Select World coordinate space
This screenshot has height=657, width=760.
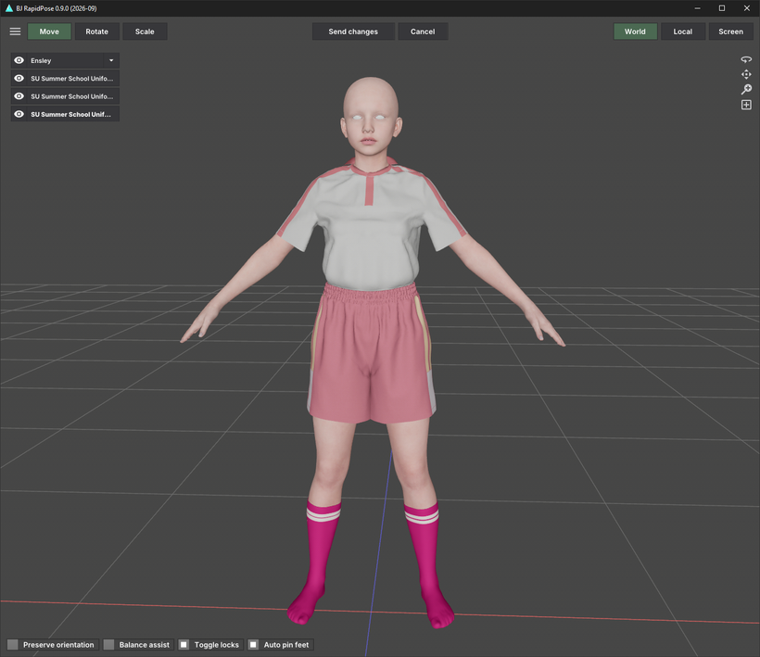(x=635, y=32)
